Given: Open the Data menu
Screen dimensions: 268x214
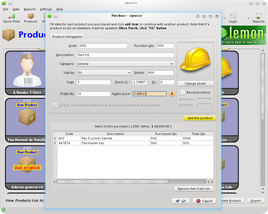Looking at the screenshot, I should [x=16, y=9].
